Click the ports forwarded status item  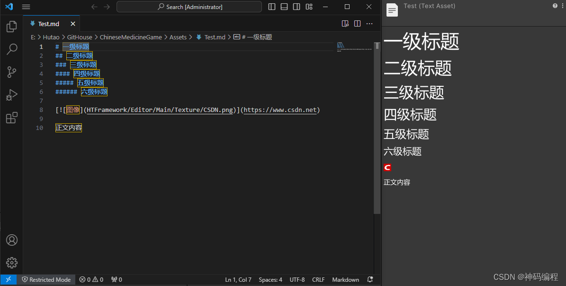117,279
